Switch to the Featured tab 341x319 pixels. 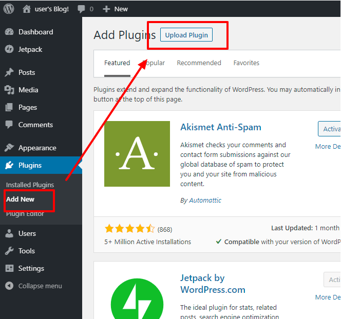[x=117, y=63]
